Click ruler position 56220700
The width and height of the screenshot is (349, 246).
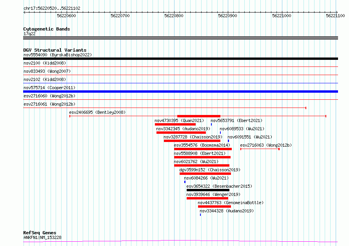[x=120, y=16]
